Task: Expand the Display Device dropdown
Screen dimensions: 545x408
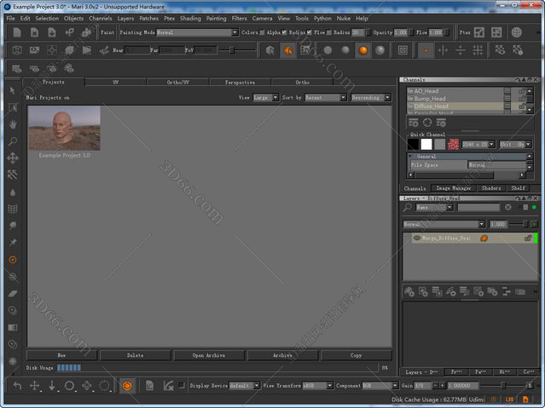Action: [243, 386]
